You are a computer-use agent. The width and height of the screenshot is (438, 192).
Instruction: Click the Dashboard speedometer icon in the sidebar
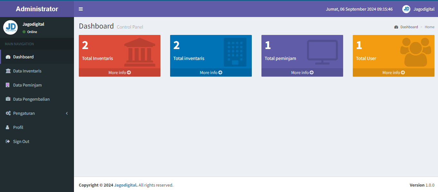point(8,57)
